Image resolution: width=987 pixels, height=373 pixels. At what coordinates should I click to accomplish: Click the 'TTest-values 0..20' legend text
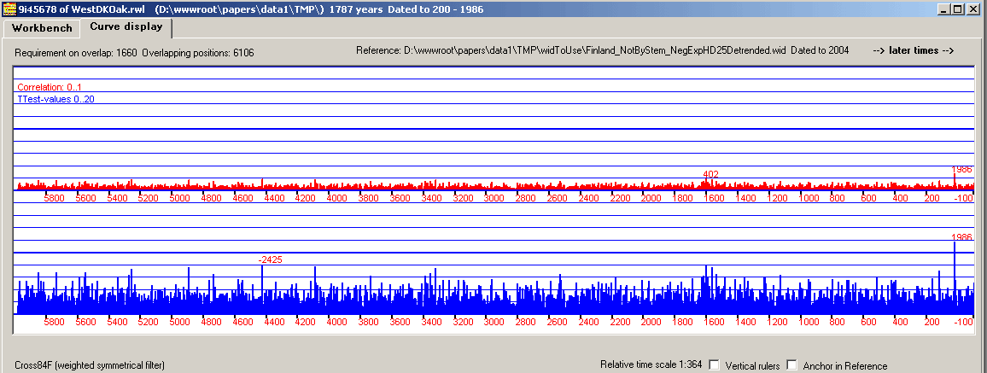coord(56,99)
